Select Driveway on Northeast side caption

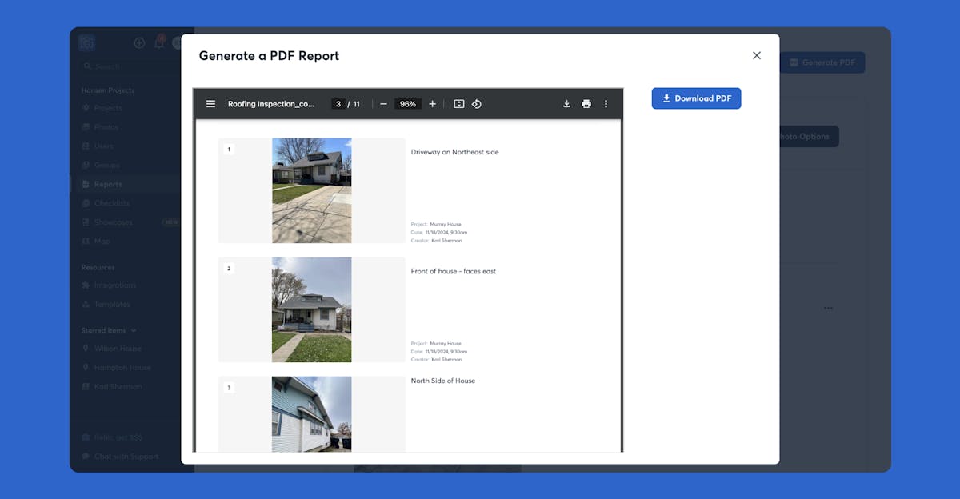pyautogui.click(x=454, y=152)
